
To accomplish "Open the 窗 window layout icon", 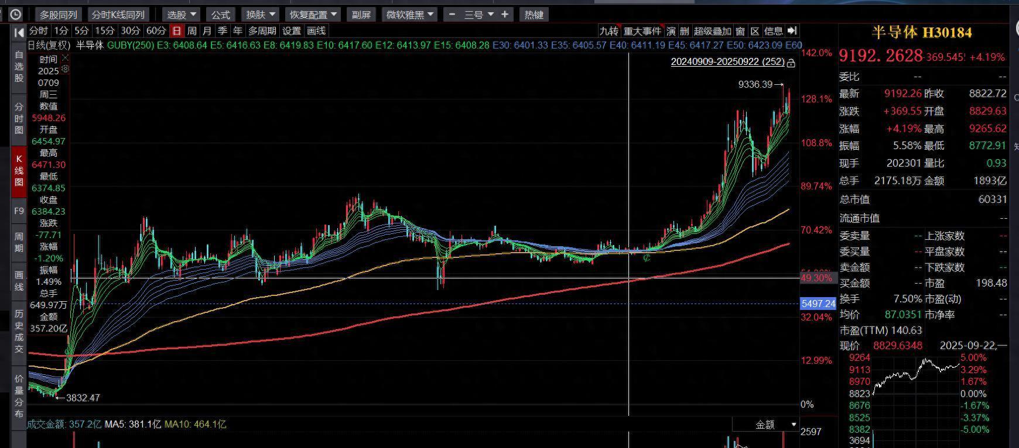I will pyautogui.click(x=740, y=31).
